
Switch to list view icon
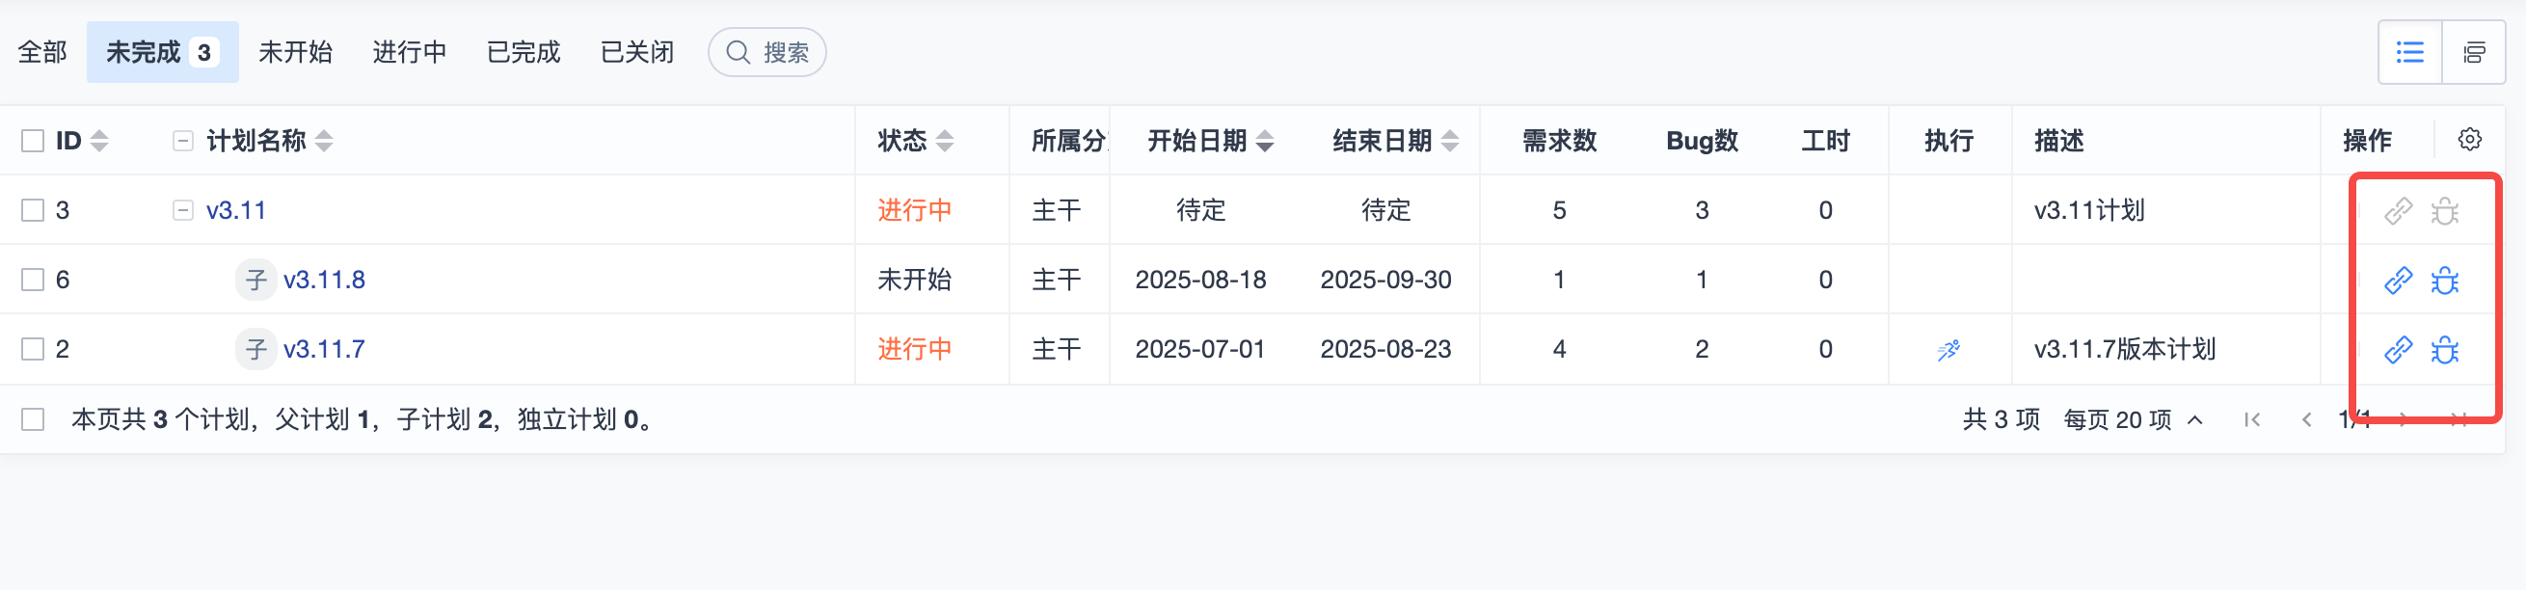pyautogui.click(x=2409, y=52)
